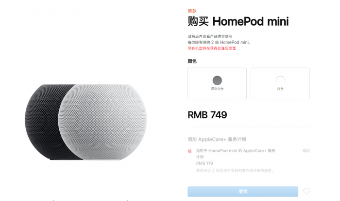Image resolution: width=340 pixels, height=201 pixels.
Task: Click the 颜色 section label
Action: [x=192, y=61]
